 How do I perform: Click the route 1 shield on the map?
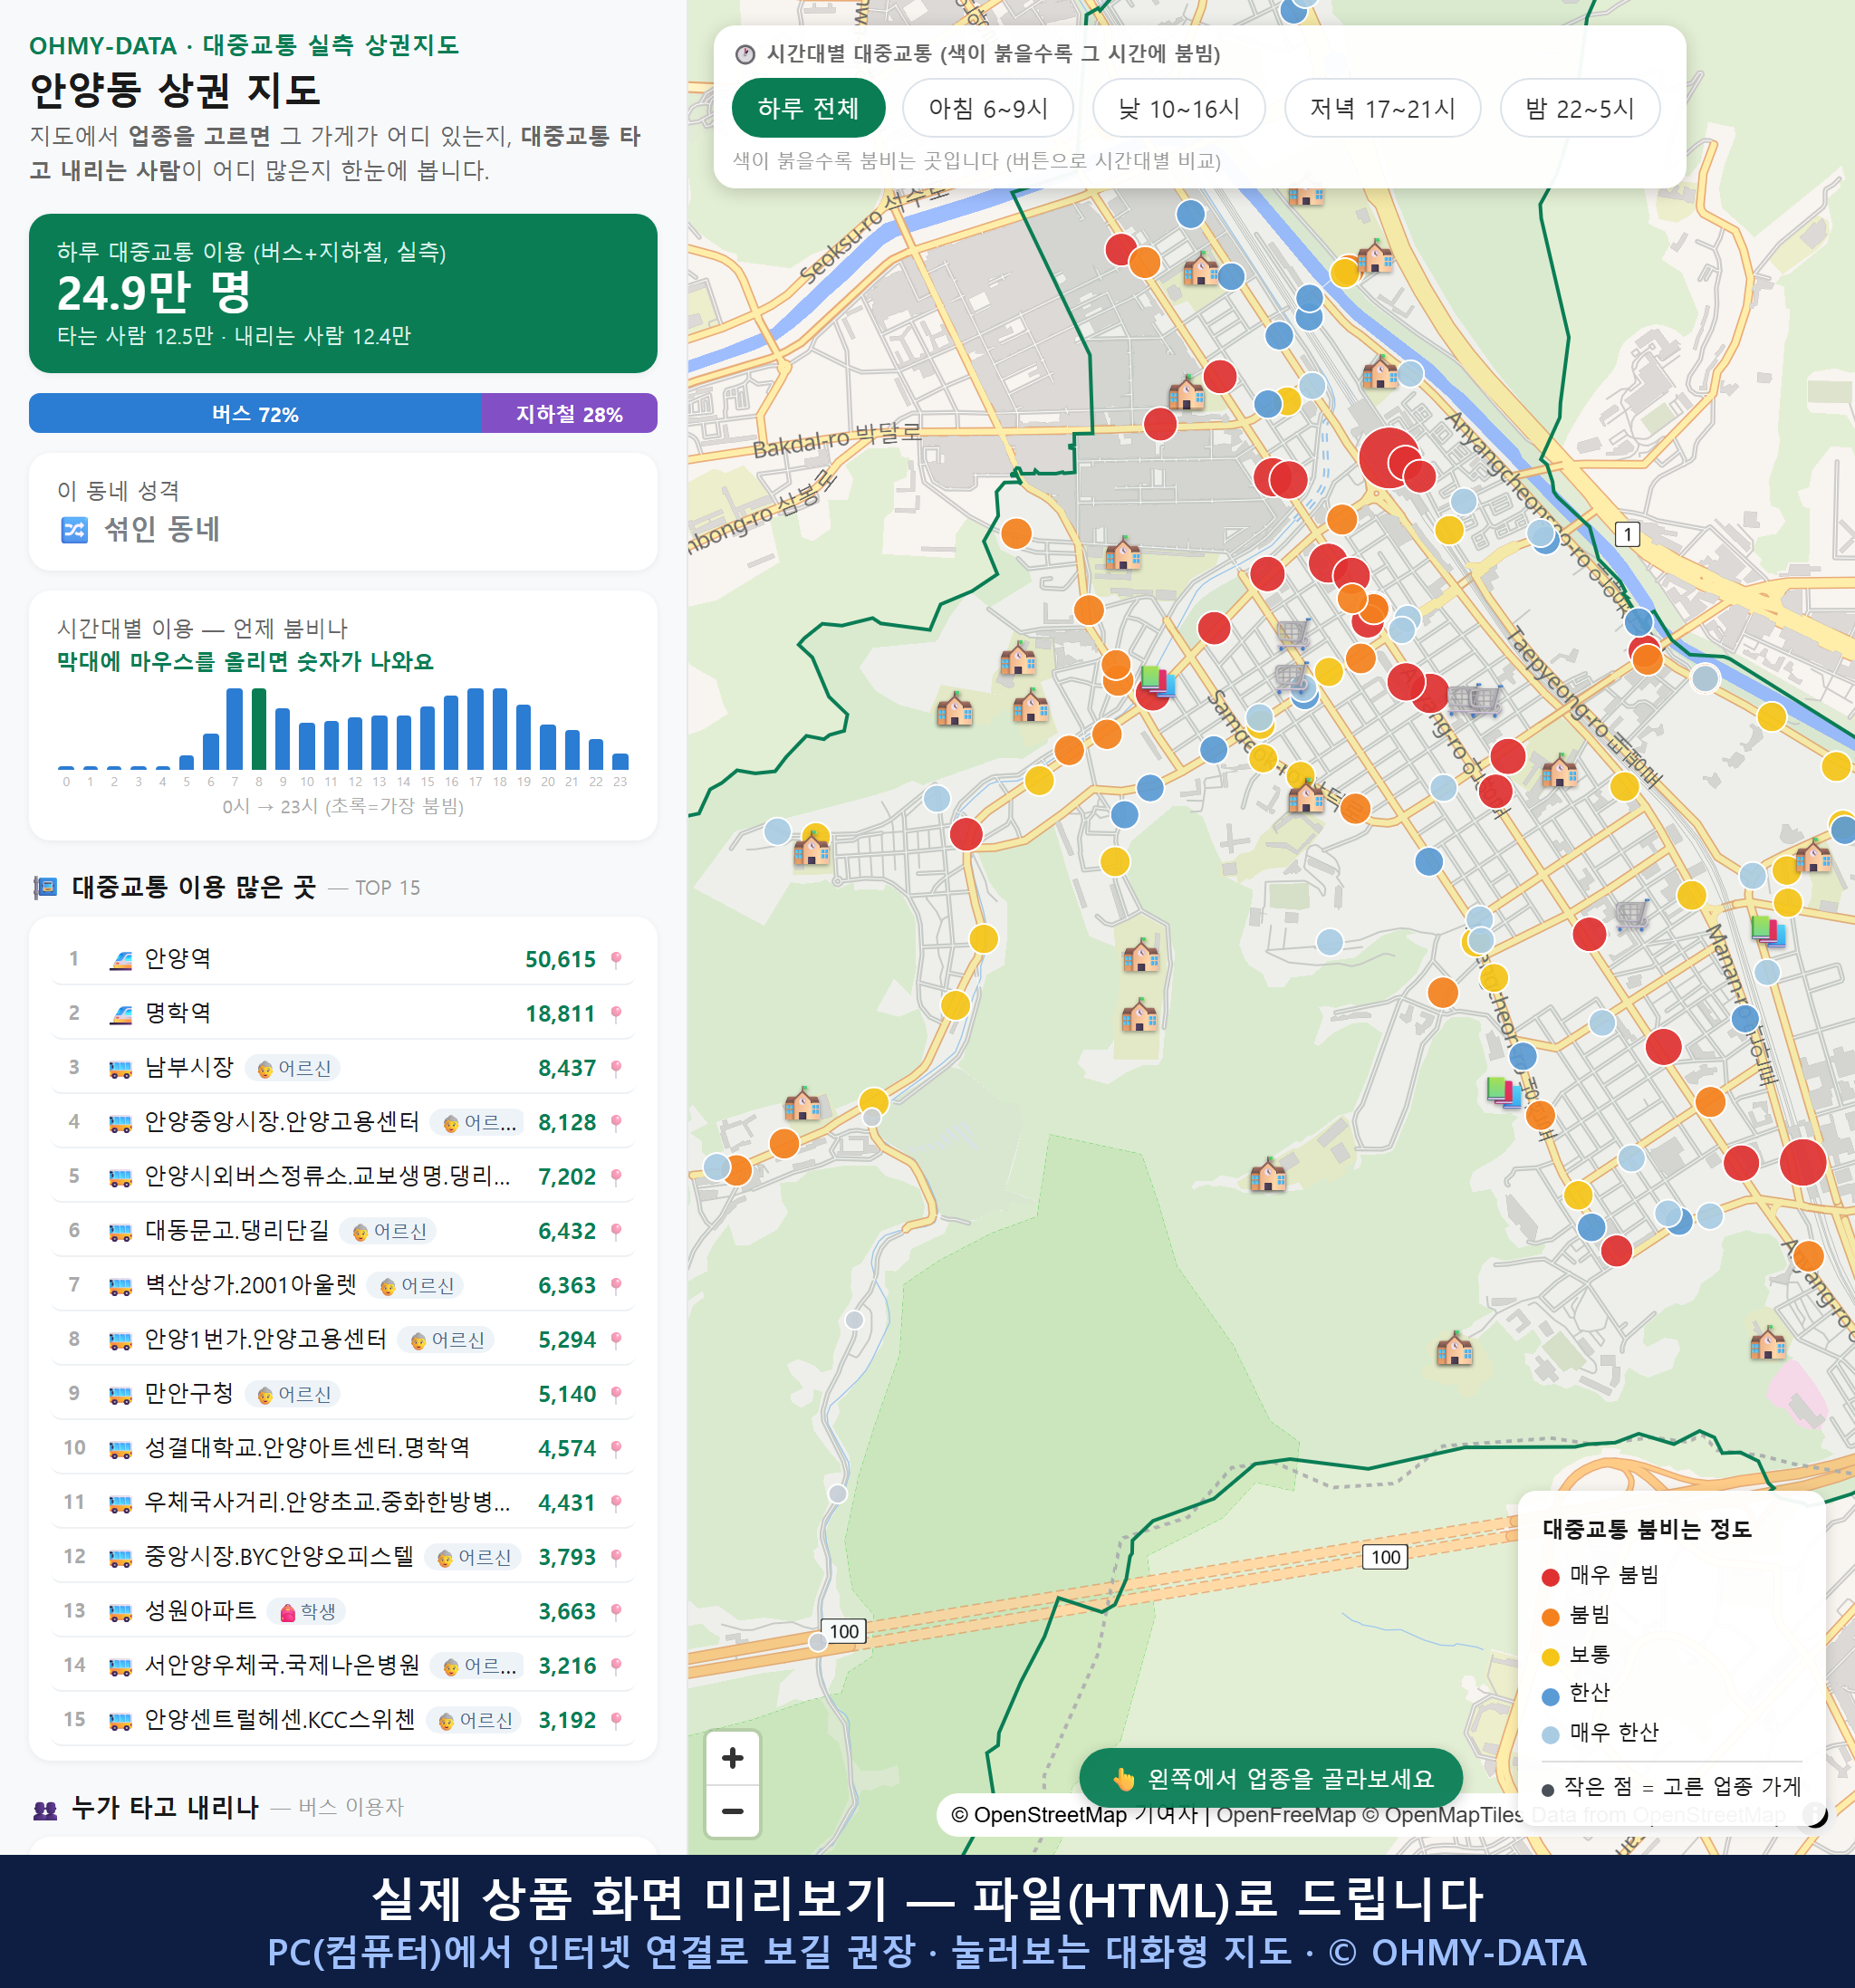pyautogui.click(x=1628, y=534)
